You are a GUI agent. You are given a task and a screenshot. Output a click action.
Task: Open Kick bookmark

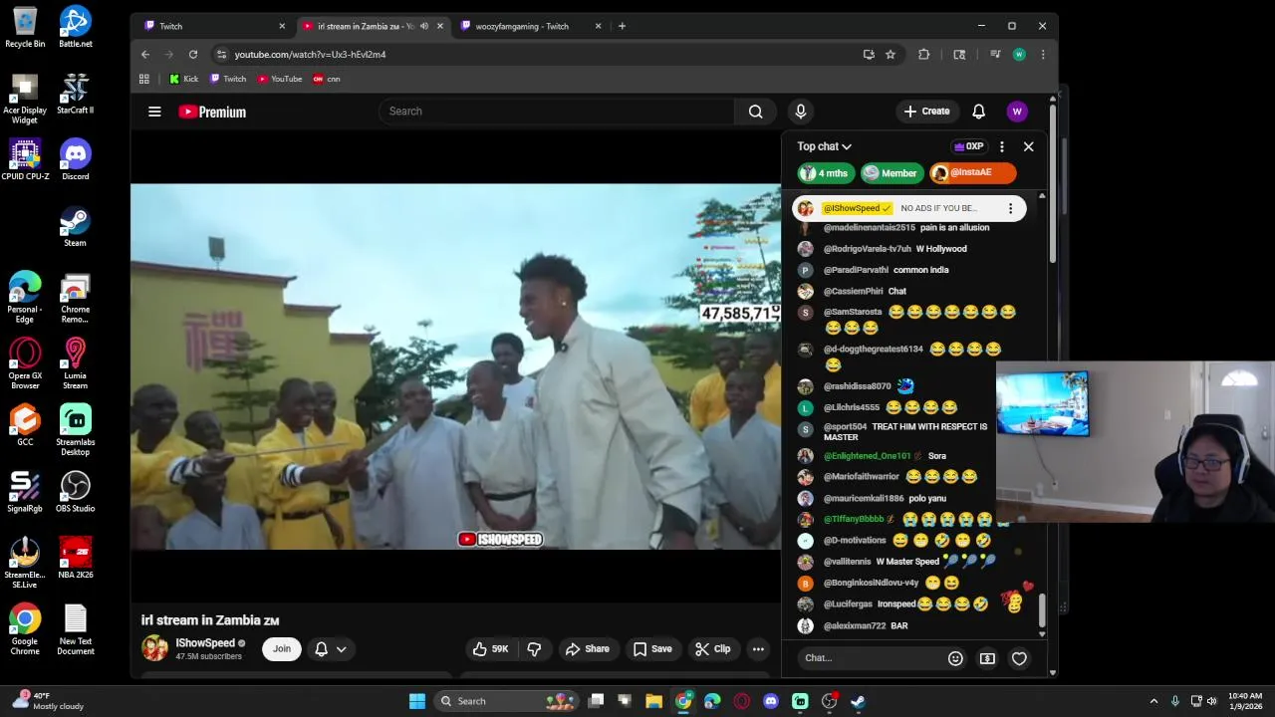pos(183,79)
